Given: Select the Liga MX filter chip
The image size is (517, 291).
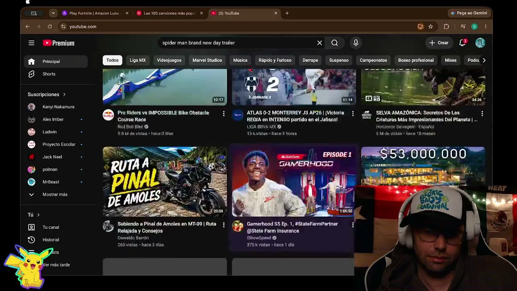Looking at the screenshot, I should point(138,60).
